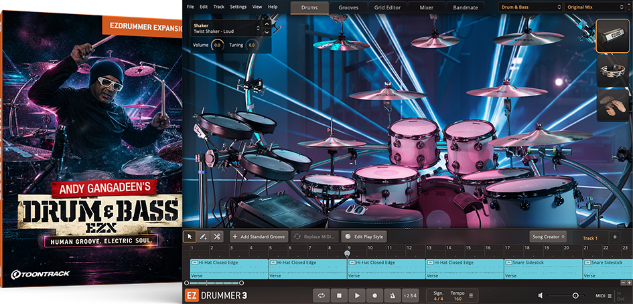Collapse the Hi-Hat clip starting at bar 1
The image size is (633, 304).
[195, 263]
